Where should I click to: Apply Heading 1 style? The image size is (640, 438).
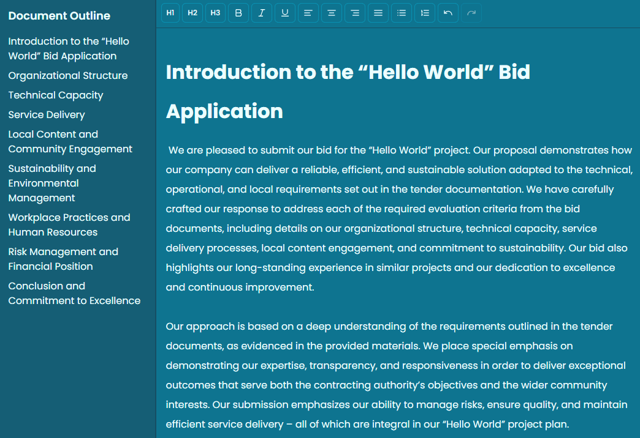170,12
